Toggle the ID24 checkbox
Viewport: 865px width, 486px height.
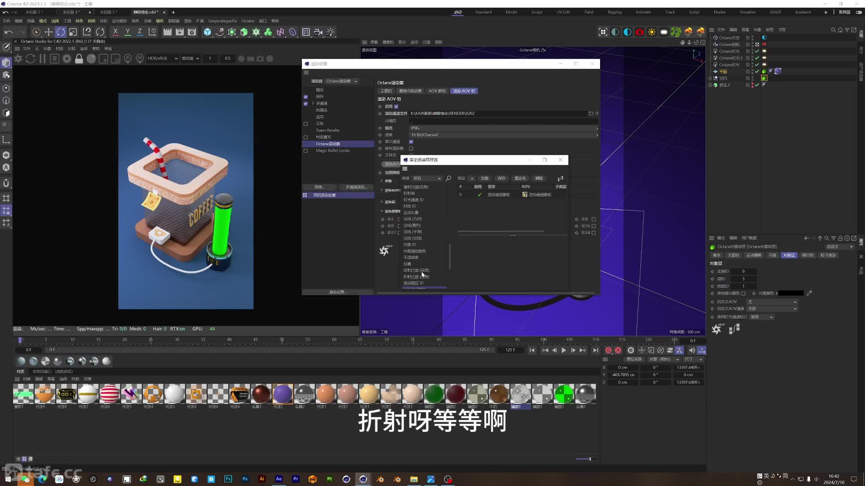[593, 233]
